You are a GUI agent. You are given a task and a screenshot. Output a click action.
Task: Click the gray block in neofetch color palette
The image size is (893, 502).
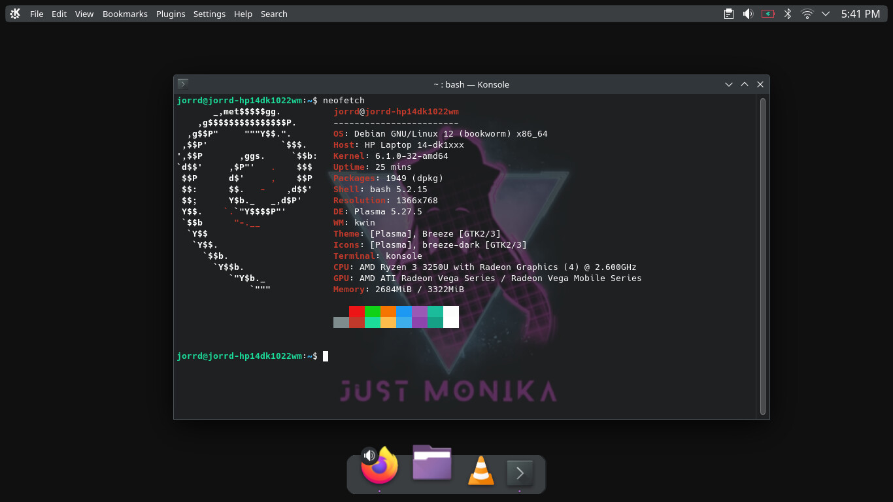click(x=341, y=322)
